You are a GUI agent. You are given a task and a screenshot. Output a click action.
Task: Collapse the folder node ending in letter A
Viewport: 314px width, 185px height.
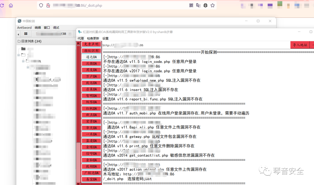(x=23, y=61)
